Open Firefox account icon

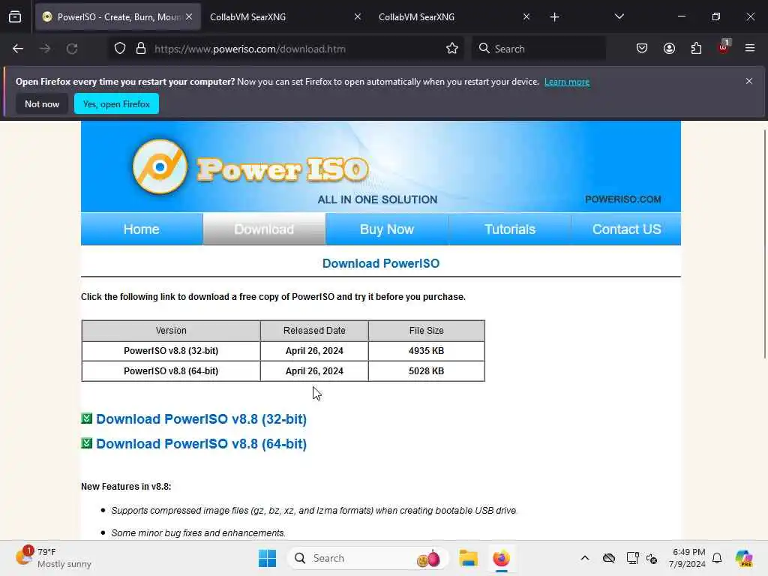[669, 49]
